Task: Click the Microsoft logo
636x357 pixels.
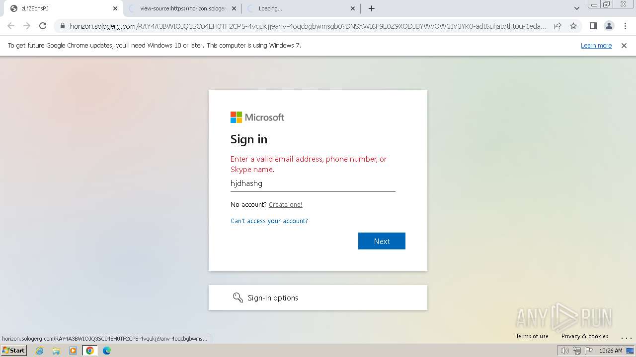Action: (x=257, y=118)
